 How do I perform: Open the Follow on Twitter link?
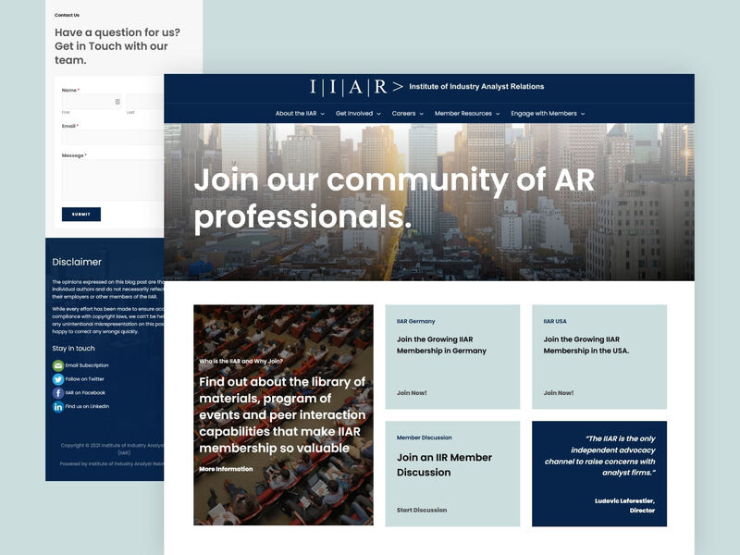click(84, 379)
